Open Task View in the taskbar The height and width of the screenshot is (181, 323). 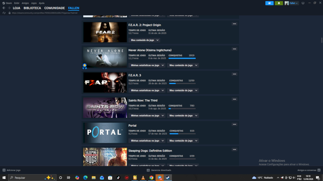tap(69, 178)
